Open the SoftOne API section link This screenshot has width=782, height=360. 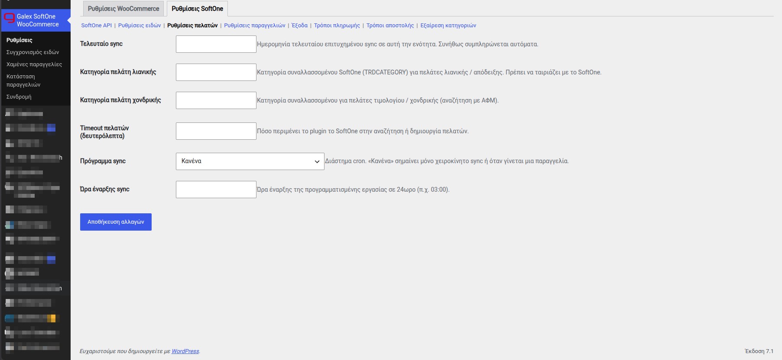(x=96, y=26)
